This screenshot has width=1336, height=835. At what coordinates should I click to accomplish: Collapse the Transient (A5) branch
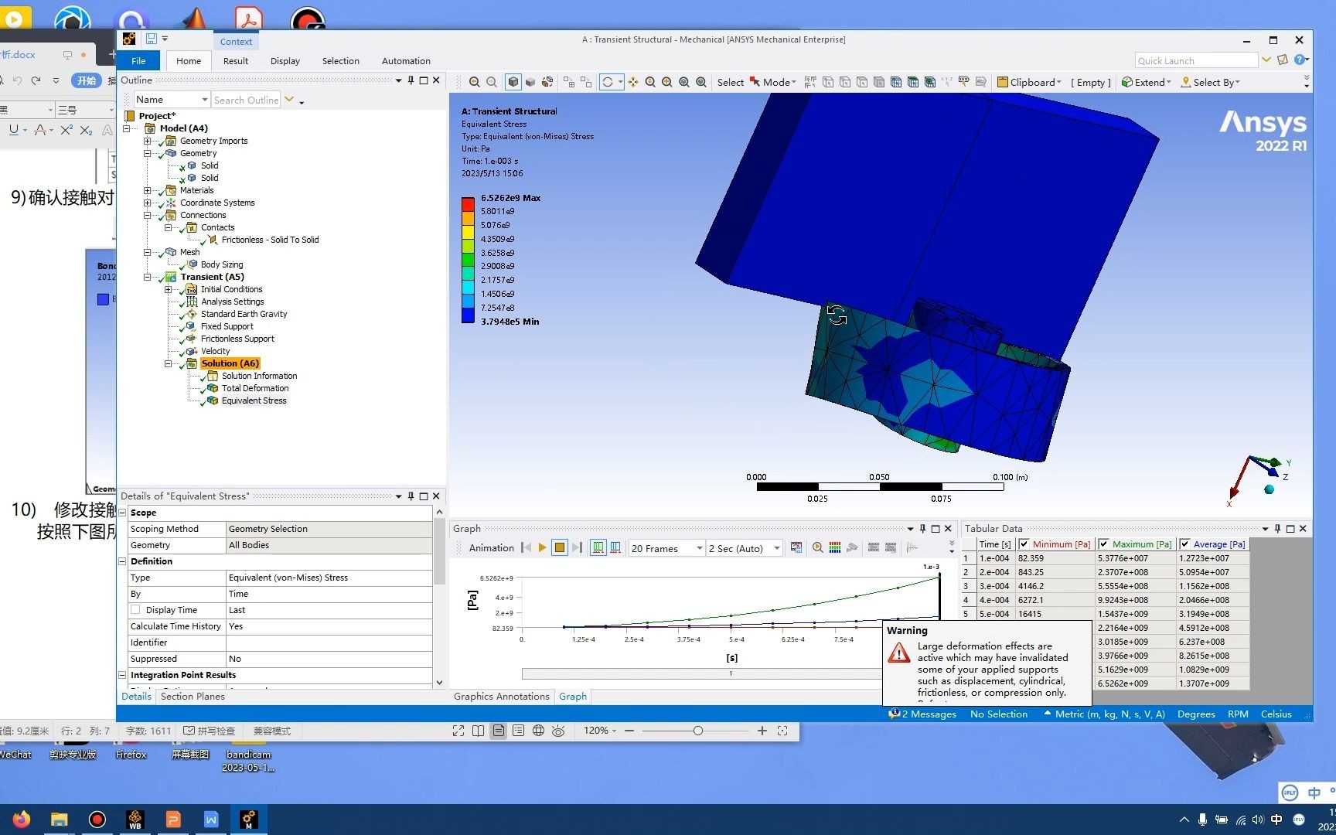click(147, 277)
